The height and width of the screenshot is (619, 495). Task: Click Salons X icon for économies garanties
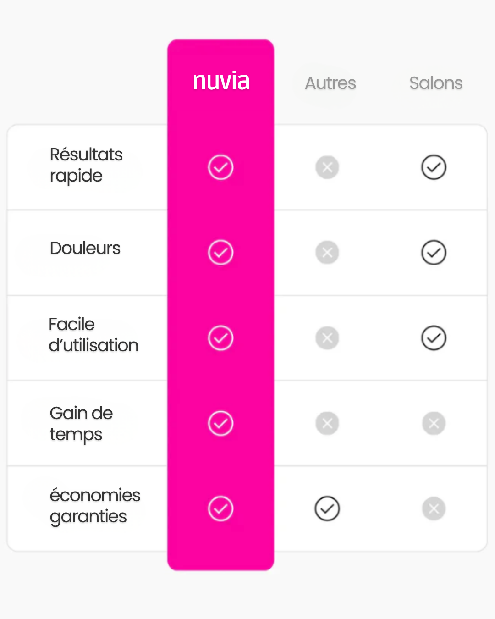pos(434,508)
